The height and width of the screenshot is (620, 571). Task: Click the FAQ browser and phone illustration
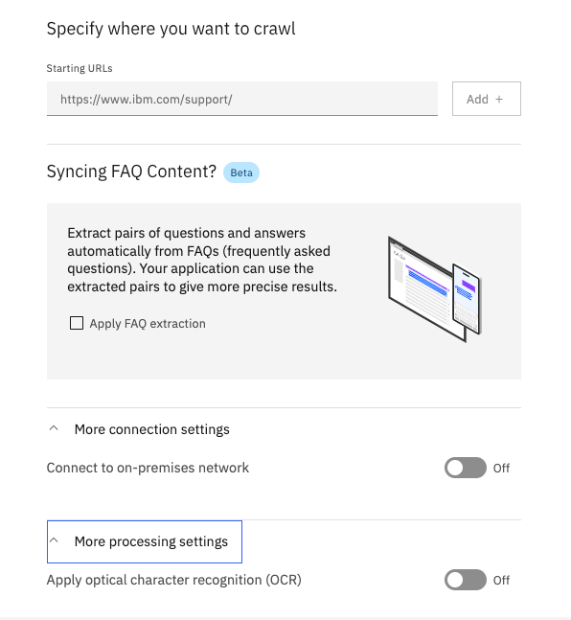click(434, 289)
